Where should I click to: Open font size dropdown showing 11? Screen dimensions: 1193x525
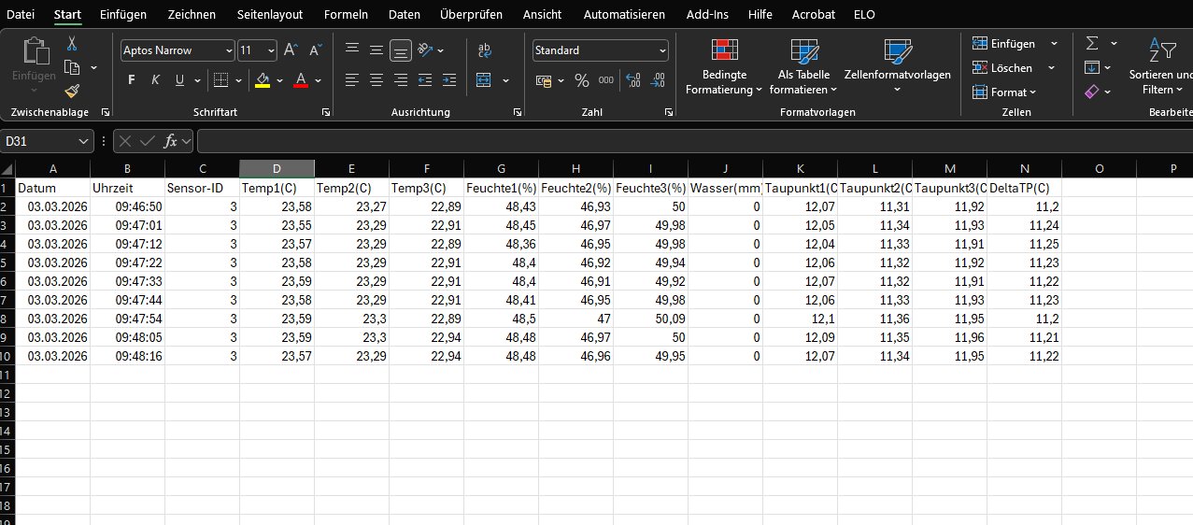[x=271, y=50]
